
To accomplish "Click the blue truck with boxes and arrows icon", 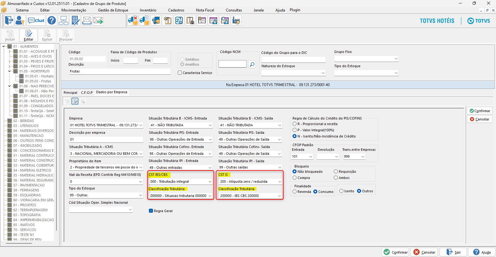I will [156, 20].
